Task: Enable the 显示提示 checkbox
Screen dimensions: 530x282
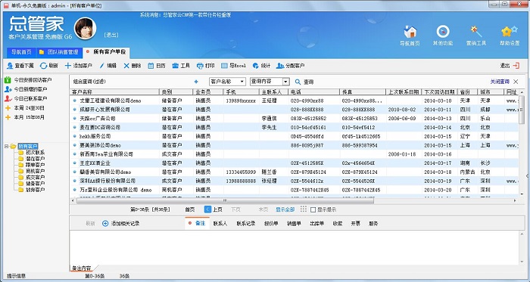Action: tap(313, 210)
